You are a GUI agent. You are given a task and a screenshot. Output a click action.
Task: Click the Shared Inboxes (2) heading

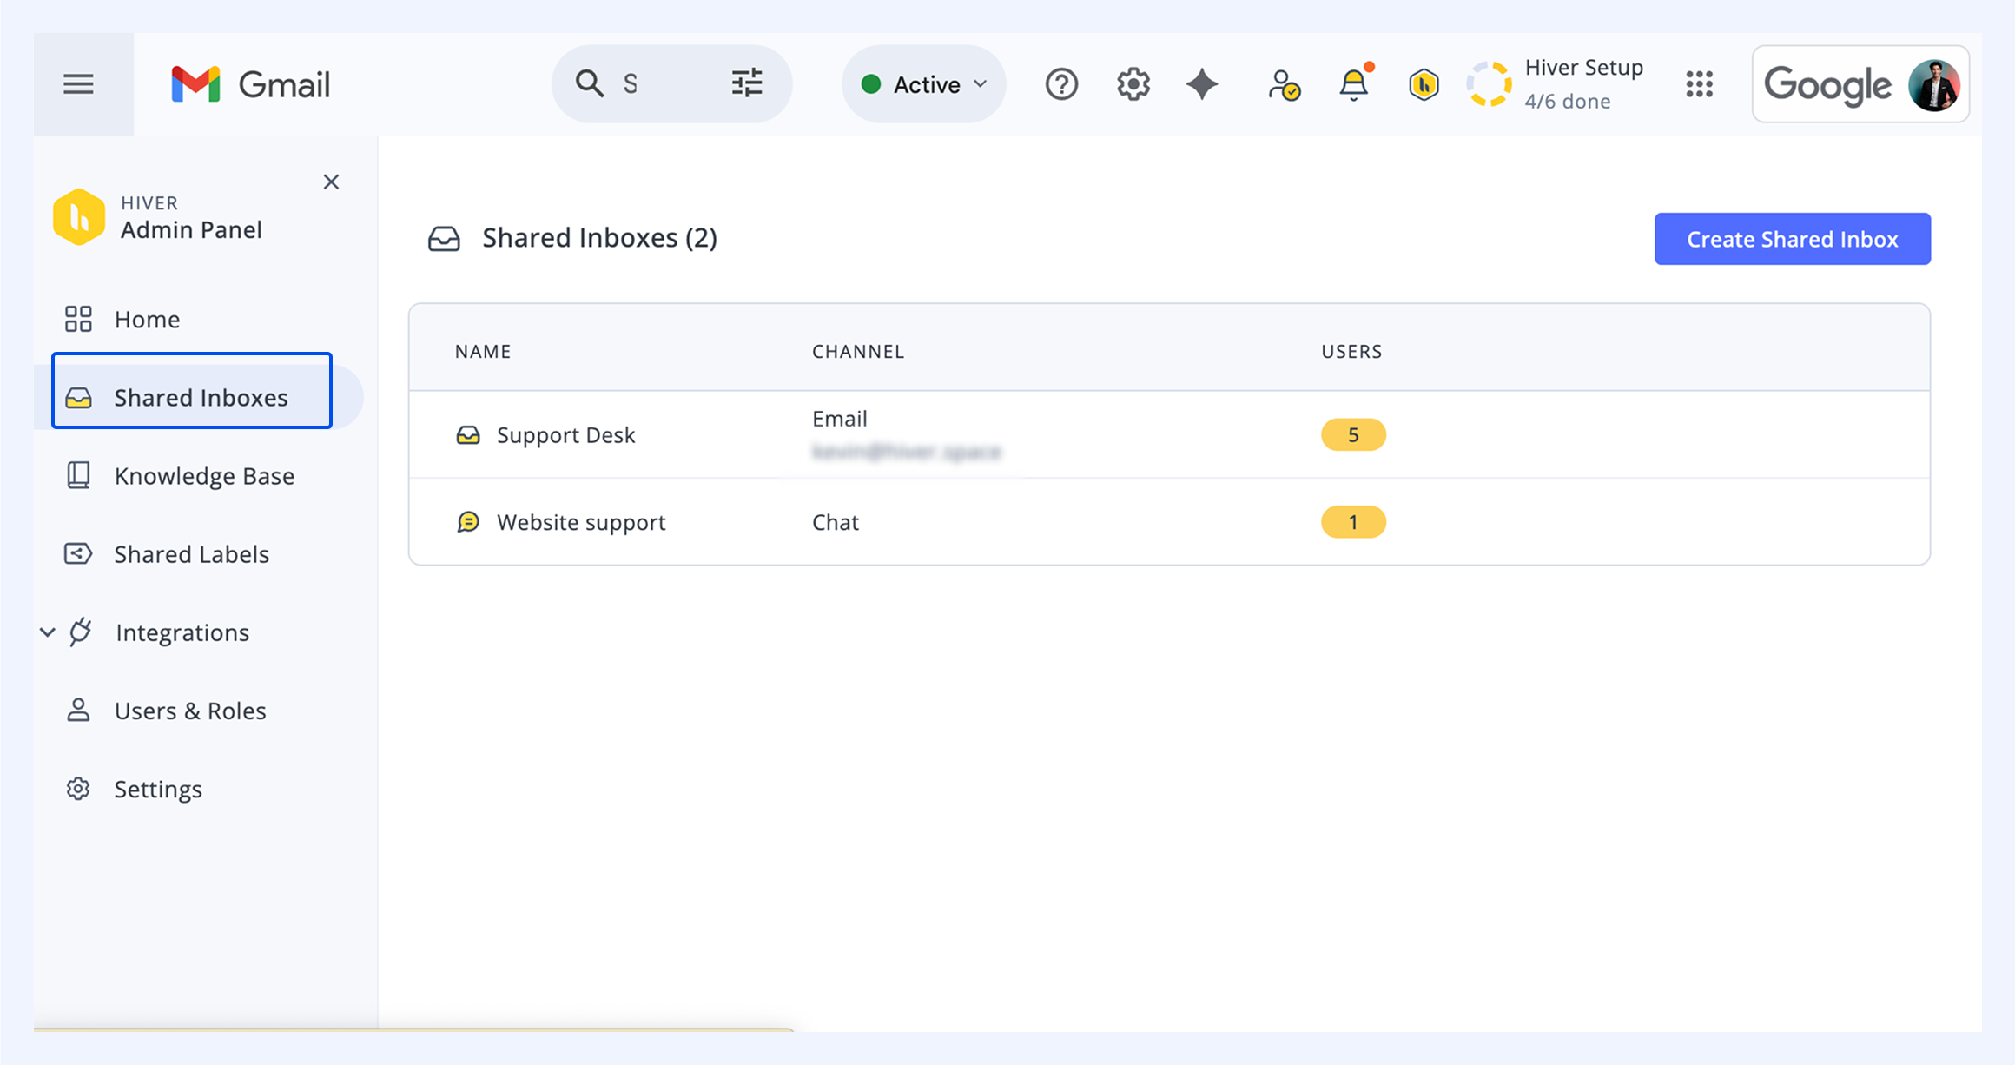(x=600, y=238)
